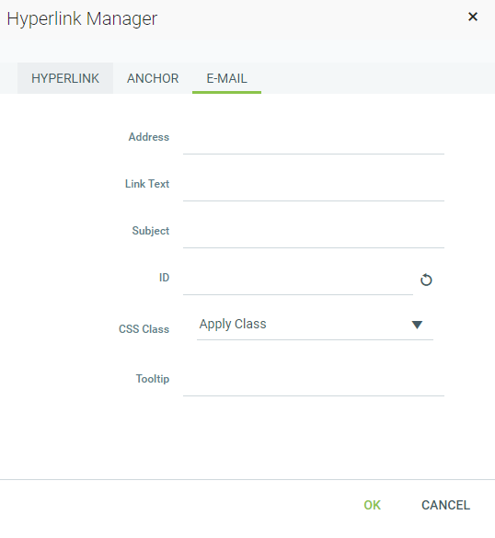Image resolution: width=495 pixels, height=538 pixels.
Task: Select the E-Mail tab
Action: pos(226,78)
